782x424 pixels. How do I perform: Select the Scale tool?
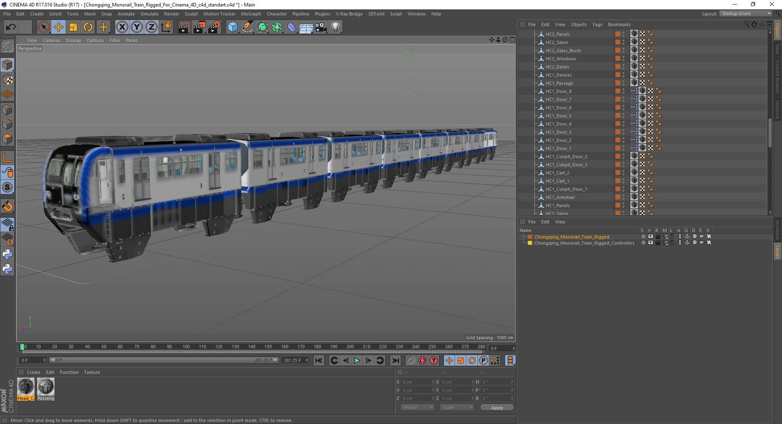click(x=73, y=27)
